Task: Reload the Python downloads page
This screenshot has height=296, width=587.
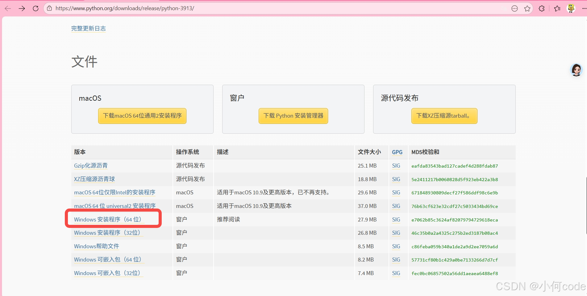Action: (x=35, y=8)
